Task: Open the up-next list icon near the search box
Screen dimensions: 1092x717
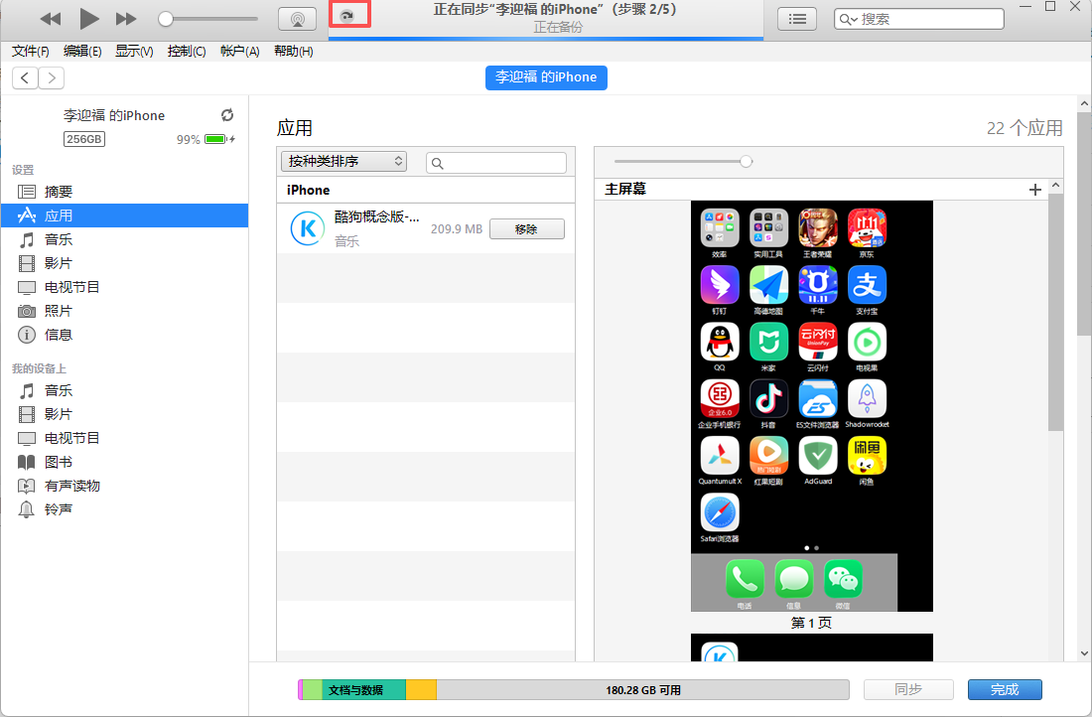Action: (x=797, y=18)
